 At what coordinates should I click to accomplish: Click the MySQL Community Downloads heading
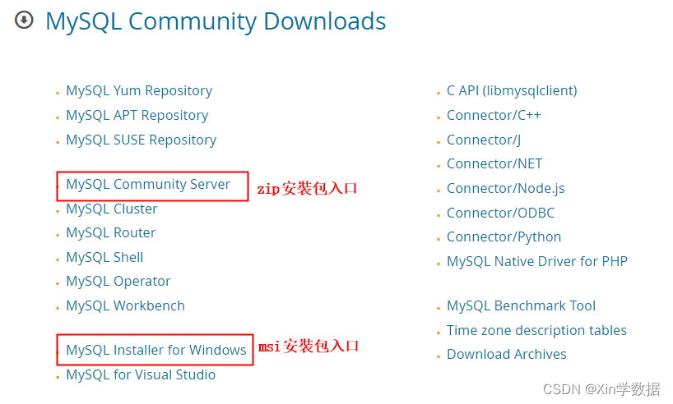(x=216, y=21)
